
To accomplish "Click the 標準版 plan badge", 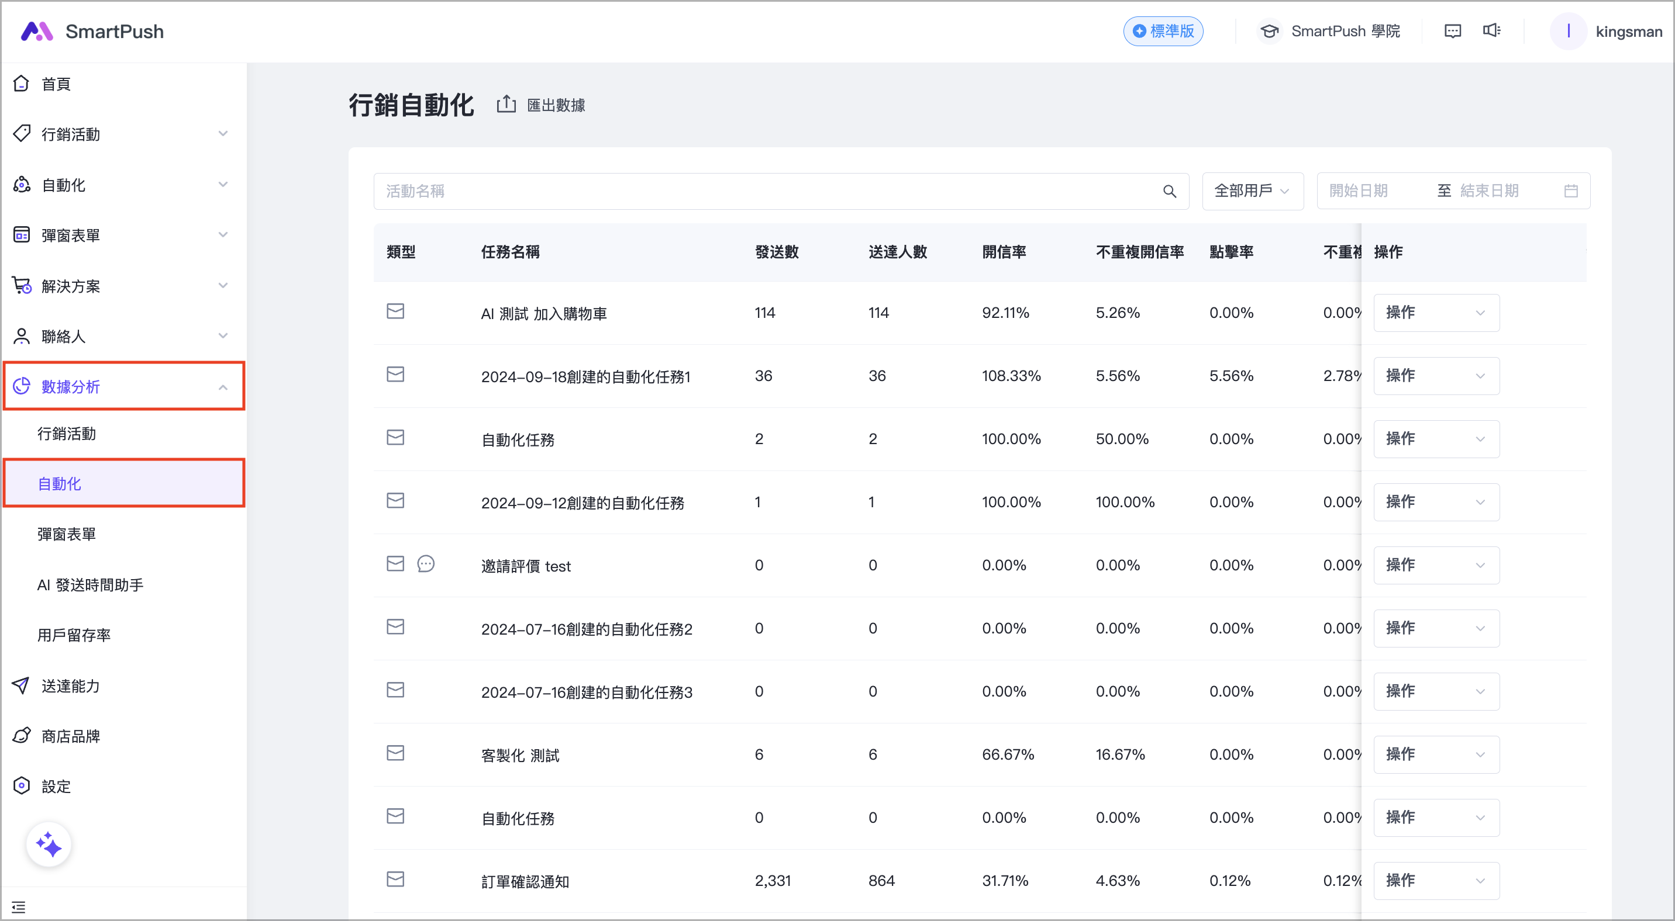I will (1163, 31).
